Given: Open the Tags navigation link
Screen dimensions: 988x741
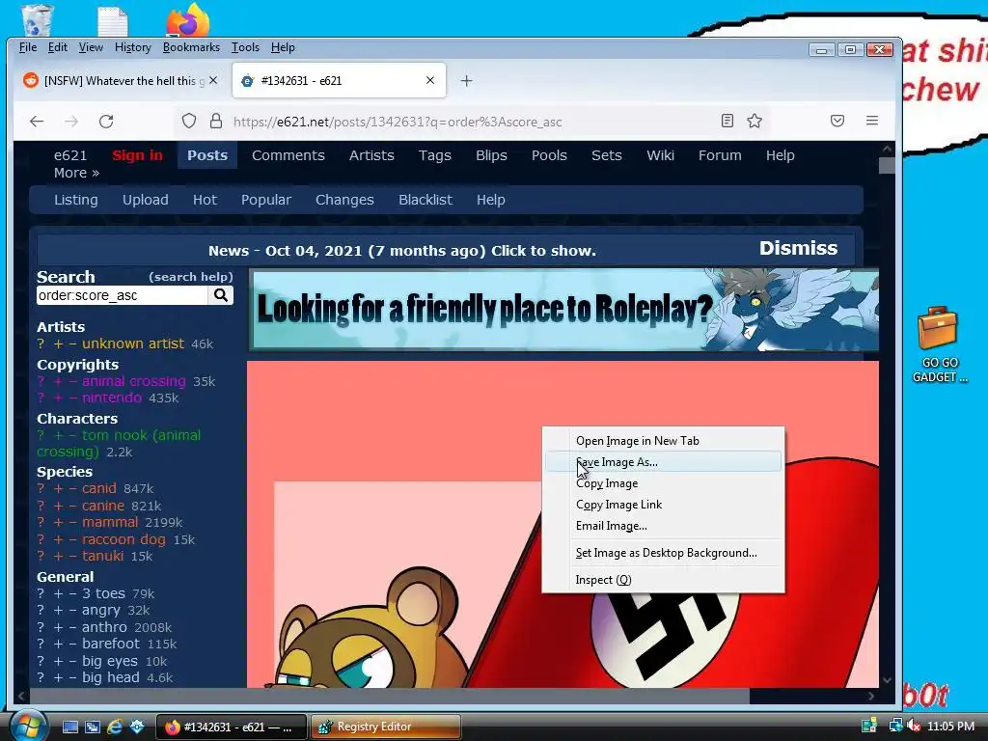Looking at the screenshot, I should point(435,155).
